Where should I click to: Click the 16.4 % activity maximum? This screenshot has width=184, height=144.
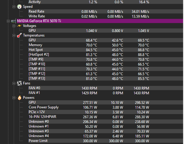click(x=144, y=2)
